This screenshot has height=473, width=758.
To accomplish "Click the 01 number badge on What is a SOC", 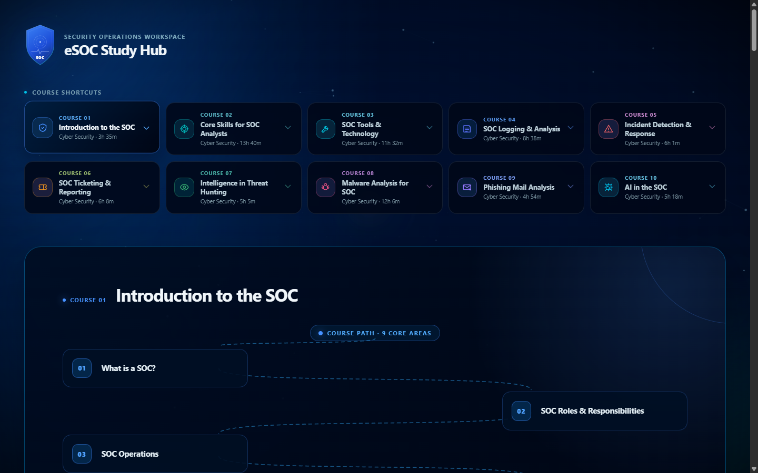I will [x=82, y=368].
